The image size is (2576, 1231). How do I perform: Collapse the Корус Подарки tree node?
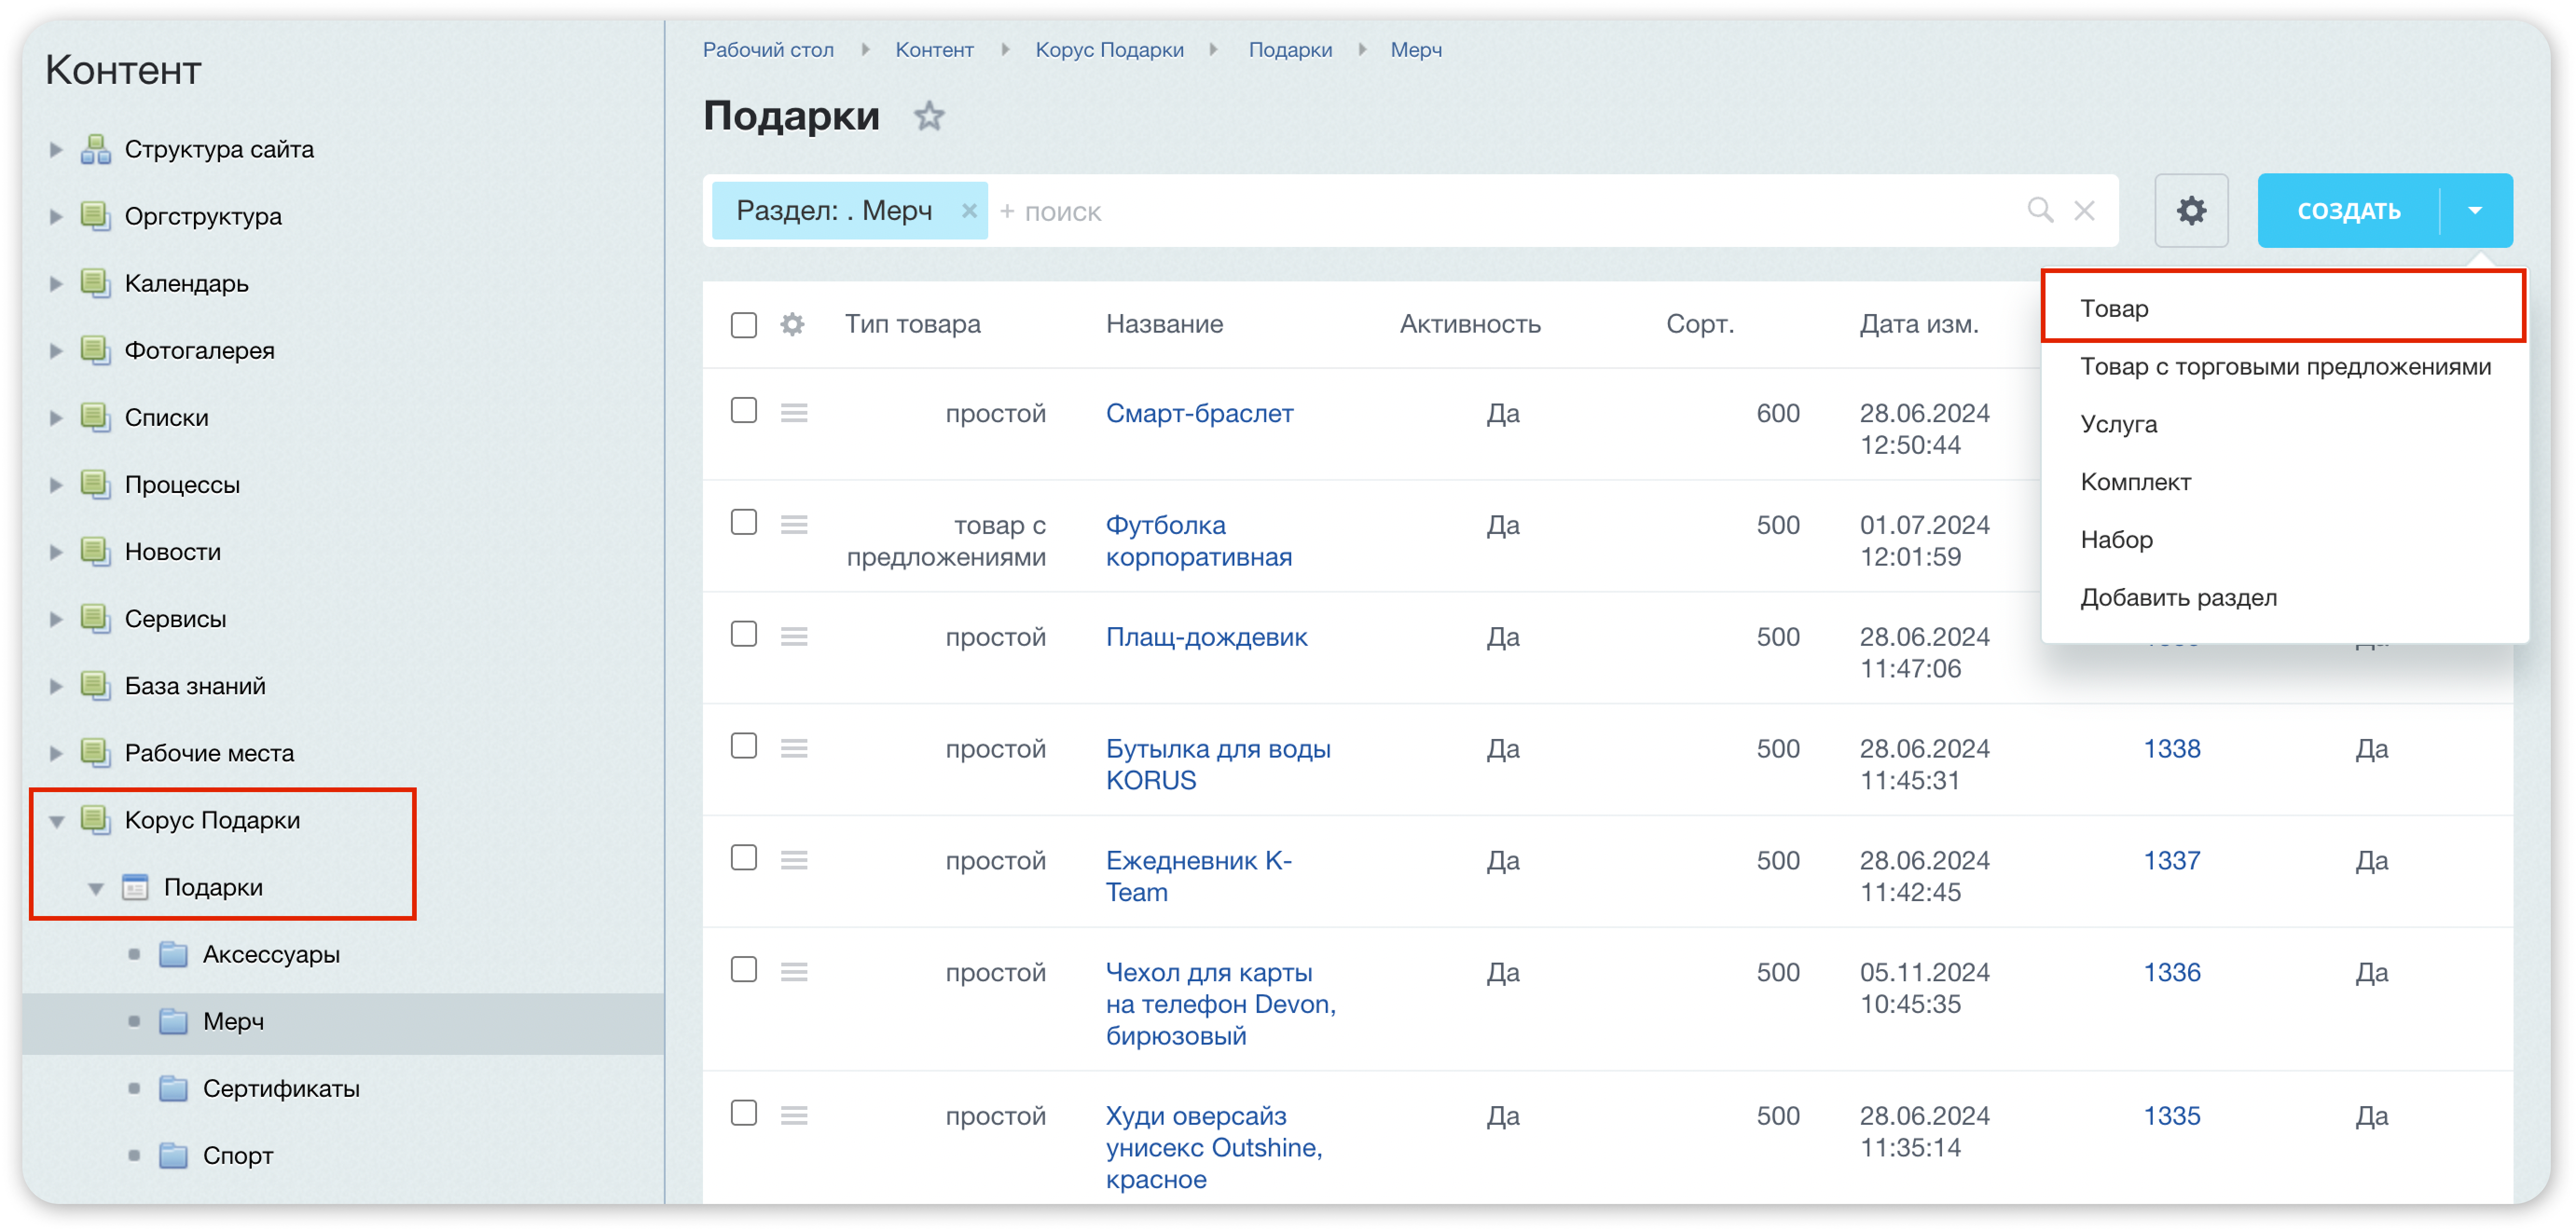[x=57, y=821]
